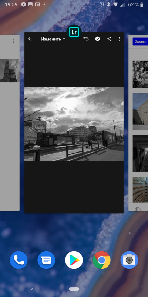Tap the system back chevron
Image resolution: width=148 pixels, height=297 pixels.
tap(33, 289)
